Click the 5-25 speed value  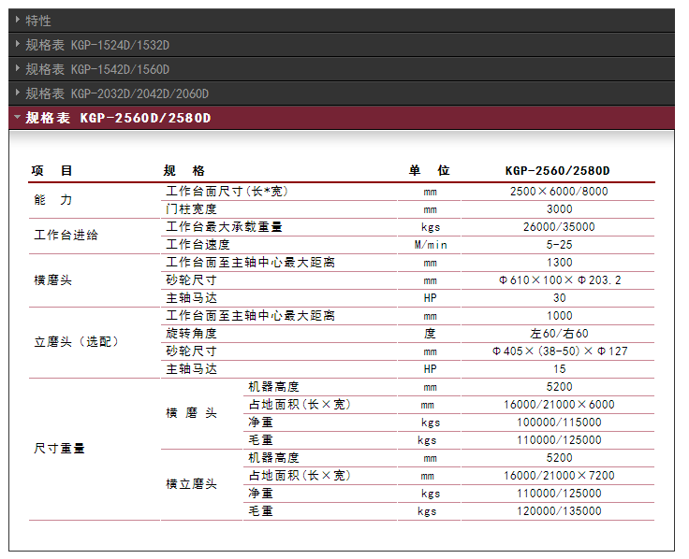(x=560, y=244)
